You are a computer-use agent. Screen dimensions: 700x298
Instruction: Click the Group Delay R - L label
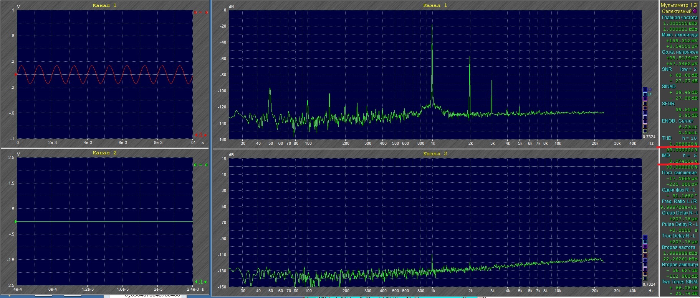[x=680, y=213]
